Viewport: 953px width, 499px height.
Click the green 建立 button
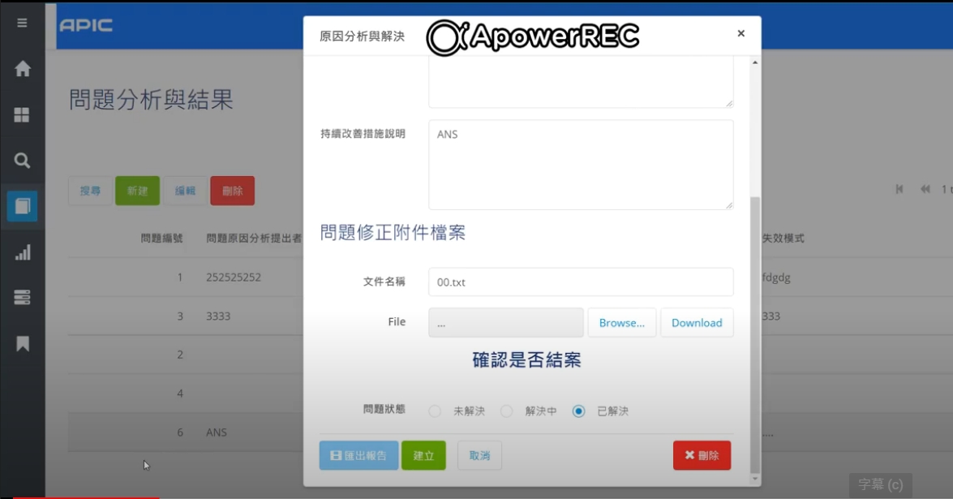[423, 455]
